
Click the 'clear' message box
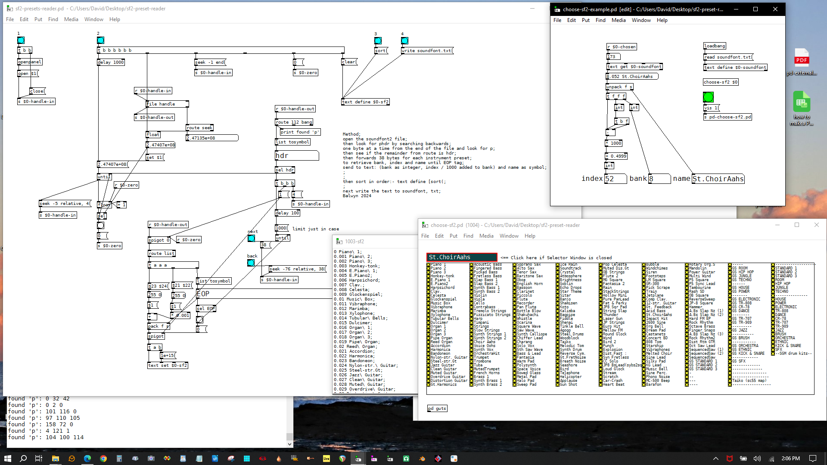pos(350,62)
